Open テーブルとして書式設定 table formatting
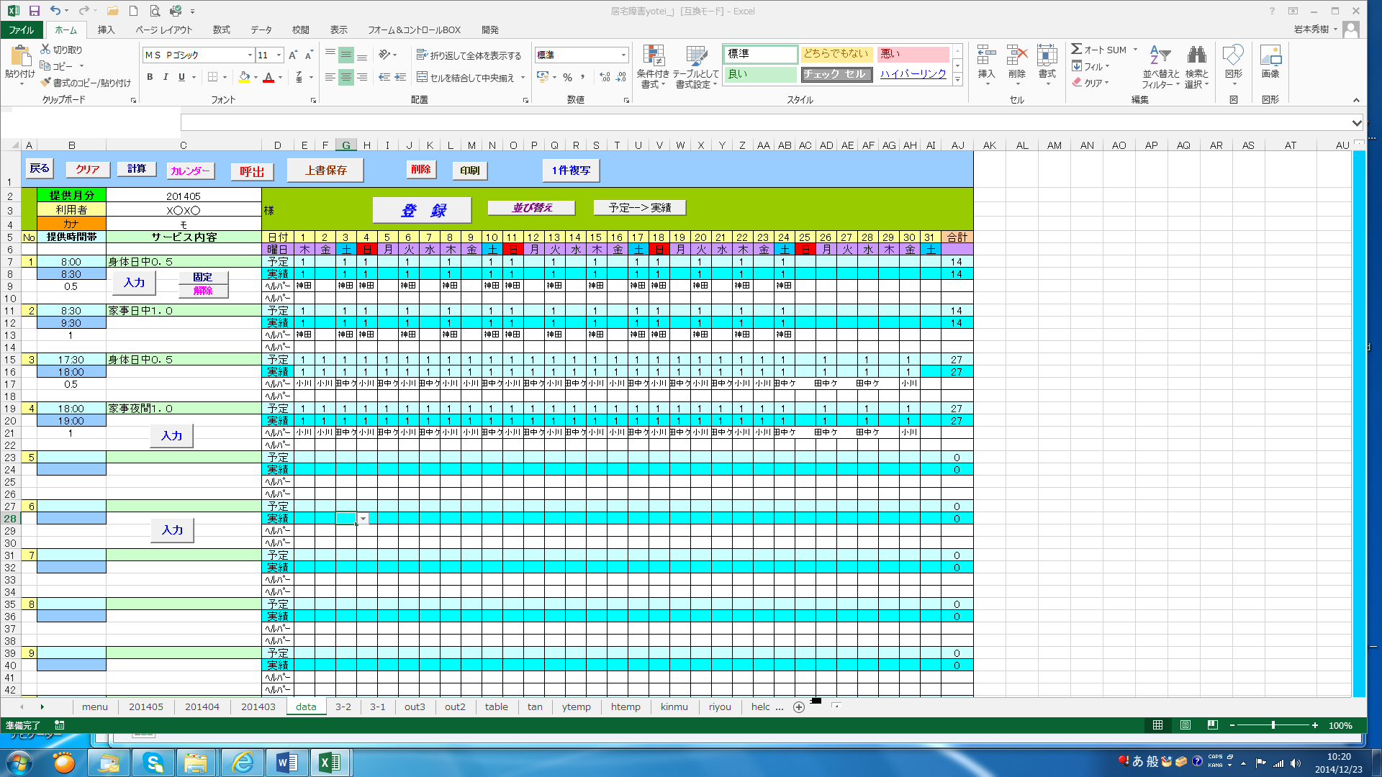 [x=696, y=66]
